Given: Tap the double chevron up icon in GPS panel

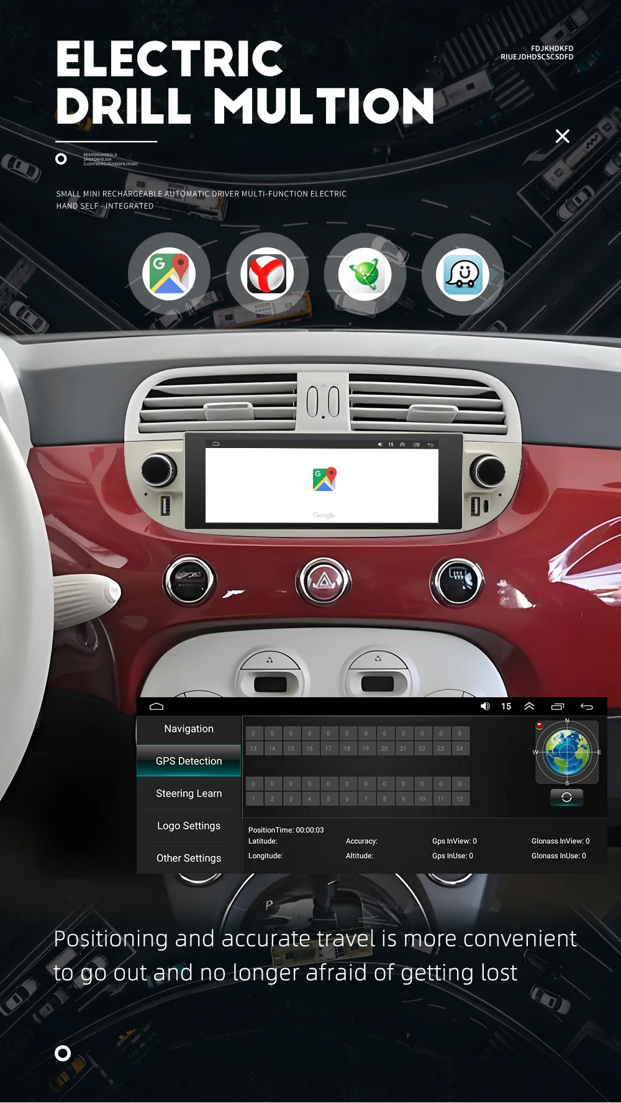Looking at the screenshot, I should (529, 706).
